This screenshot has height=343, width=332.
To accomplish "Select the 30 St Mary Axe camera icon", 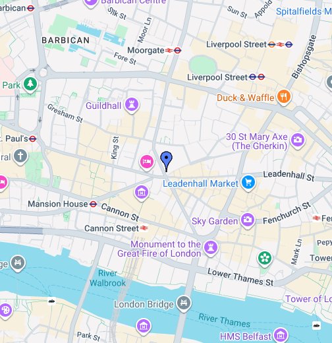I will 298,140.
